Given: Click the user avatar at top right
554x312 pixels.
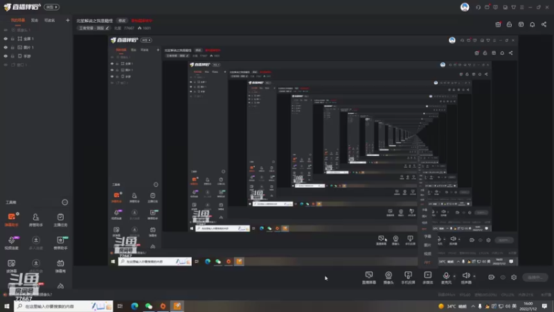Looking at the screenshot, I should (x=465, y=7).
